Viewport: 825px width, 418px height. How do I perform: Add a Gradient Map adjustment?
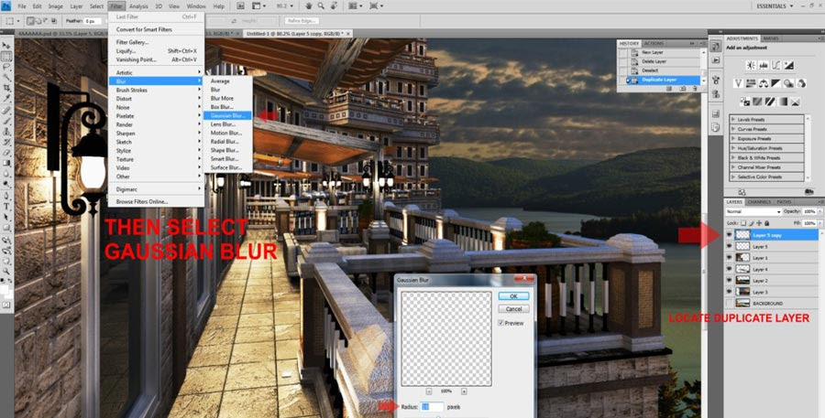[x=783, y=102]
